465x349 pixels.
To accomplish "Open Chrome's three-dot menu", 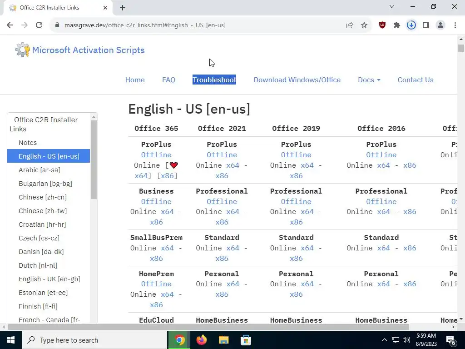I will [455, 25].
